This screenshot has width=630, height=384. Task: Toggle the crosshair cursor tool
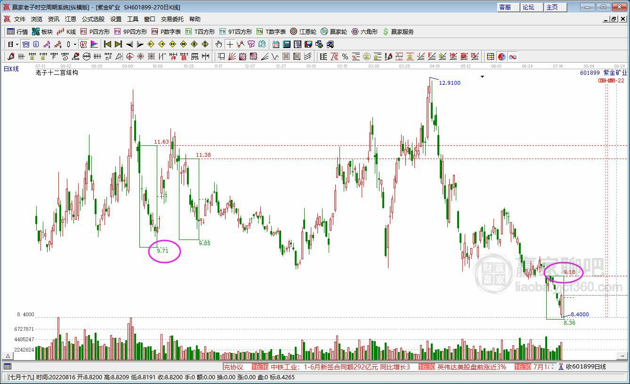[x=230, y=44]
